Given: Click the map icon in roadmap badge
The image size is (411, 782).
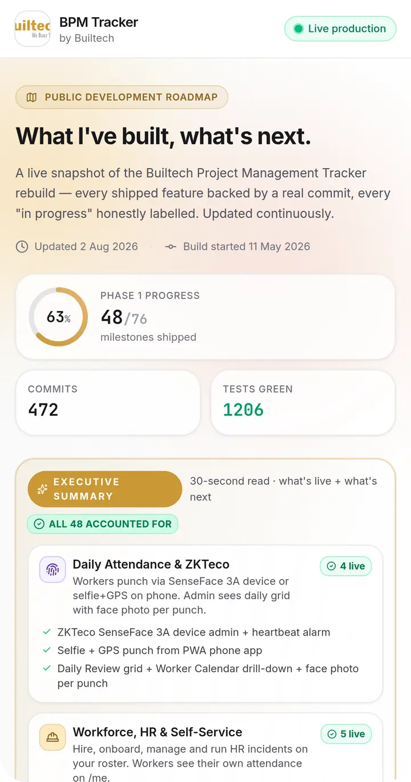Looking at the screenshot, I should (32, 97).
